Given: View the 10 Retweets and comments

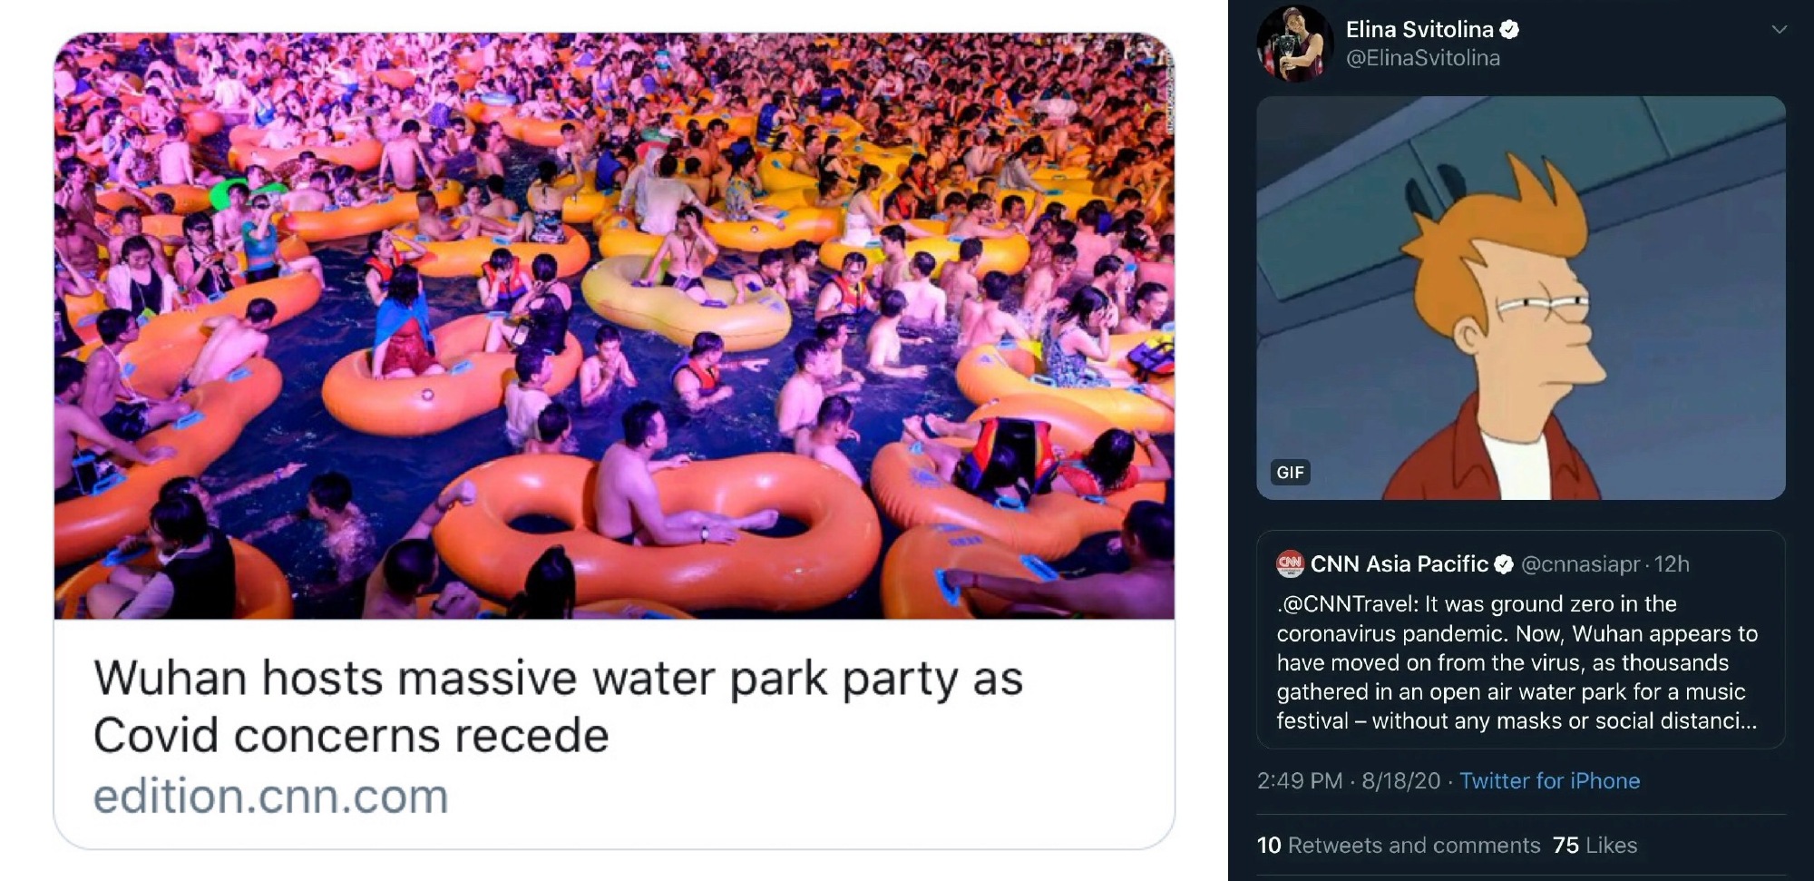Looking at the screenshot, I should 1399,846.
